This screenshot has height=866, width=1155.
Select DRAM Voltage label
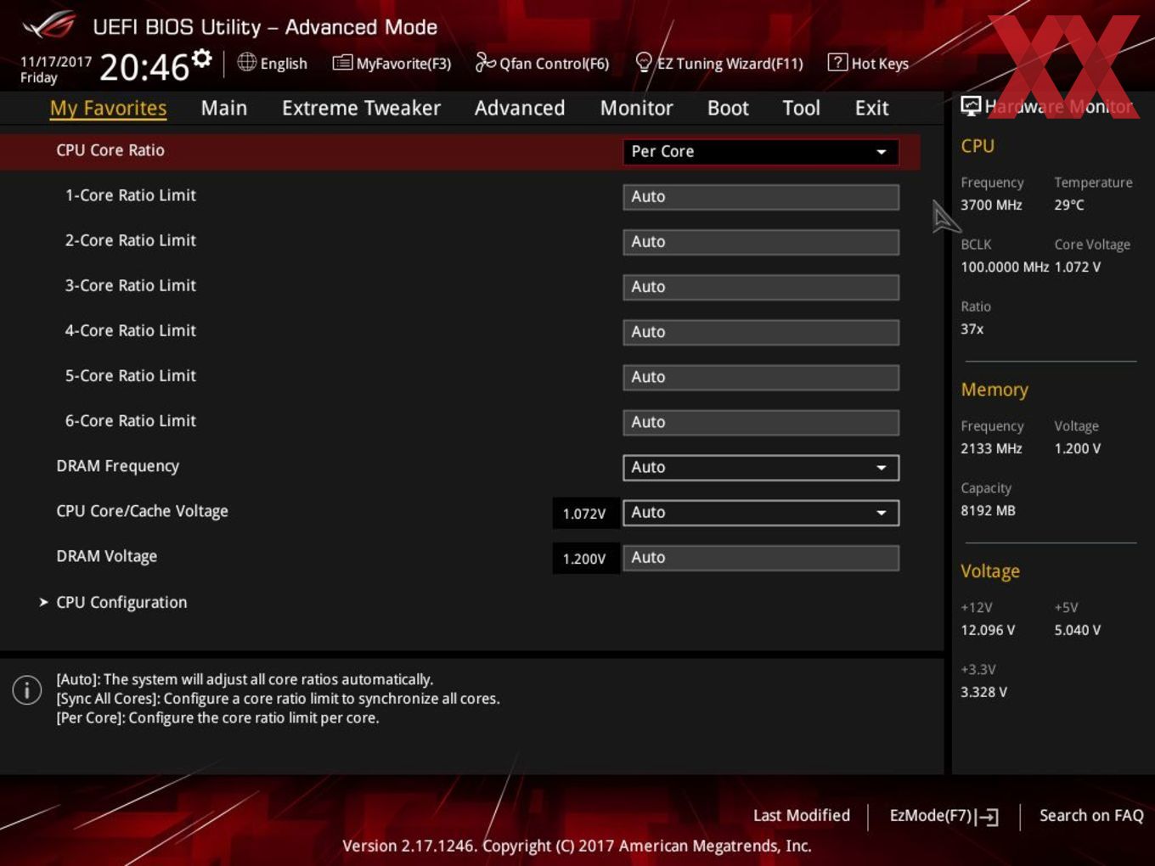pyautogui.click(x=107, y=556)
